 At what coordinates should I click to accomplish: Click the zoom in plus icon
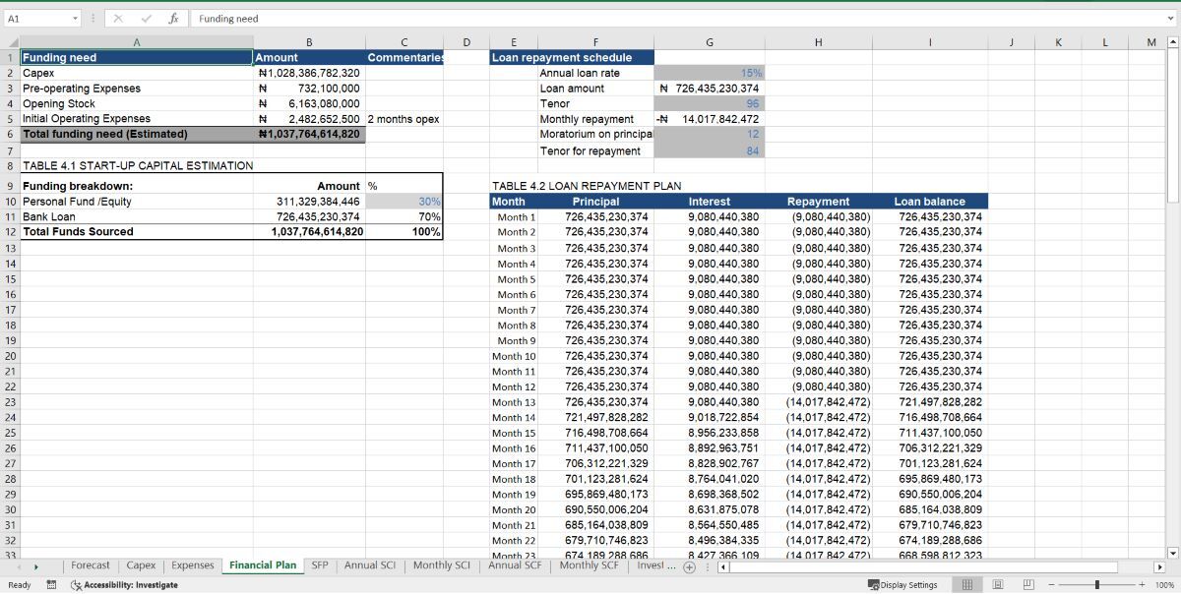pyautogui.click(x=1143, y=585)
